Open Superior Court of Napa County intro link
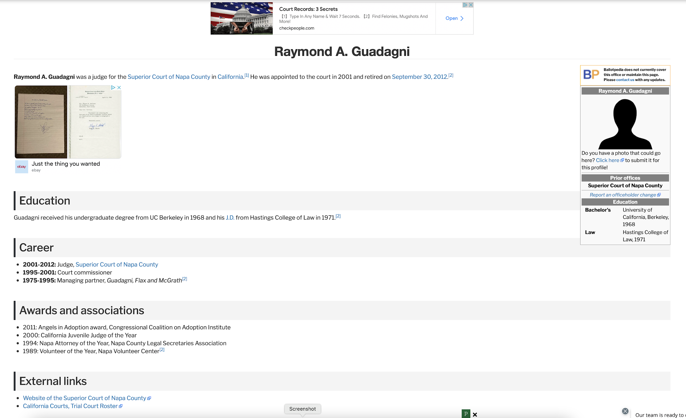The width and height of the screenshot is (686, 418). point(169,77)
